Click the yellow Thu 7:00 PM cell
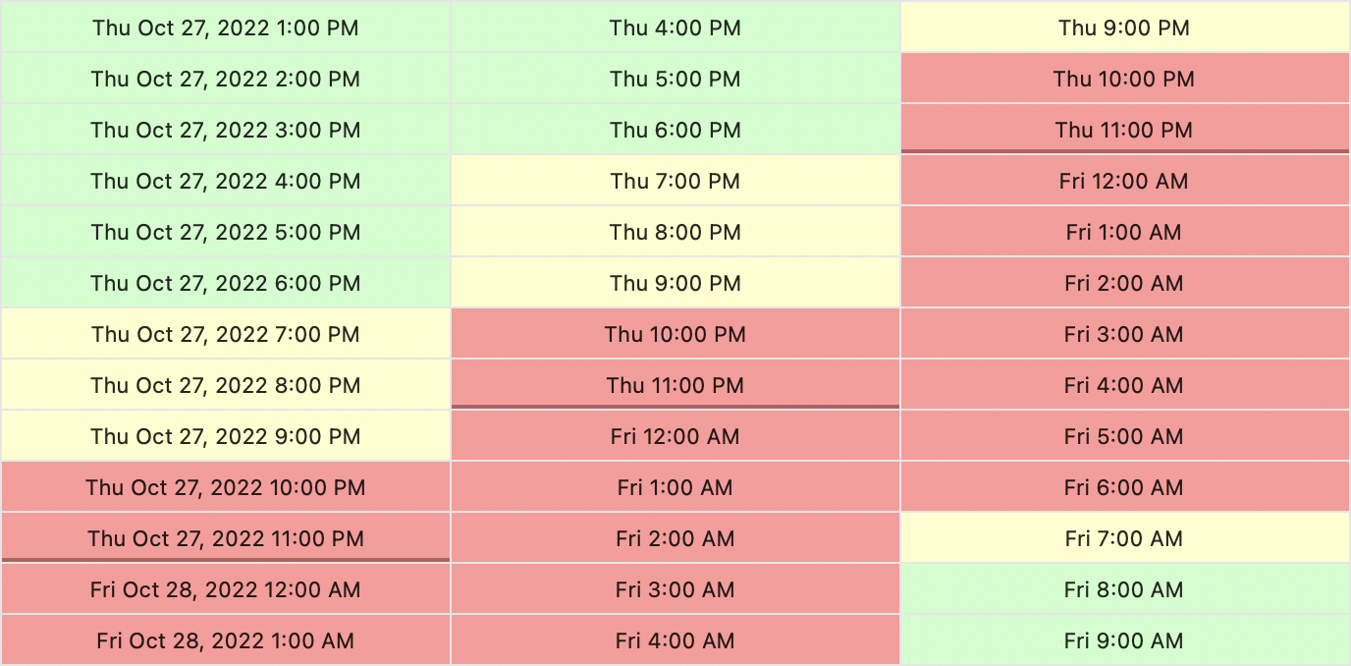The height and width of the screenshot is (666, 1351). 675,181
